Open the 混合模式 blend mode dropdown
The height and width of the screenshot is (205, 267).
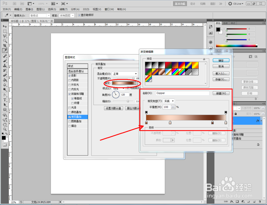click(125, 74)
